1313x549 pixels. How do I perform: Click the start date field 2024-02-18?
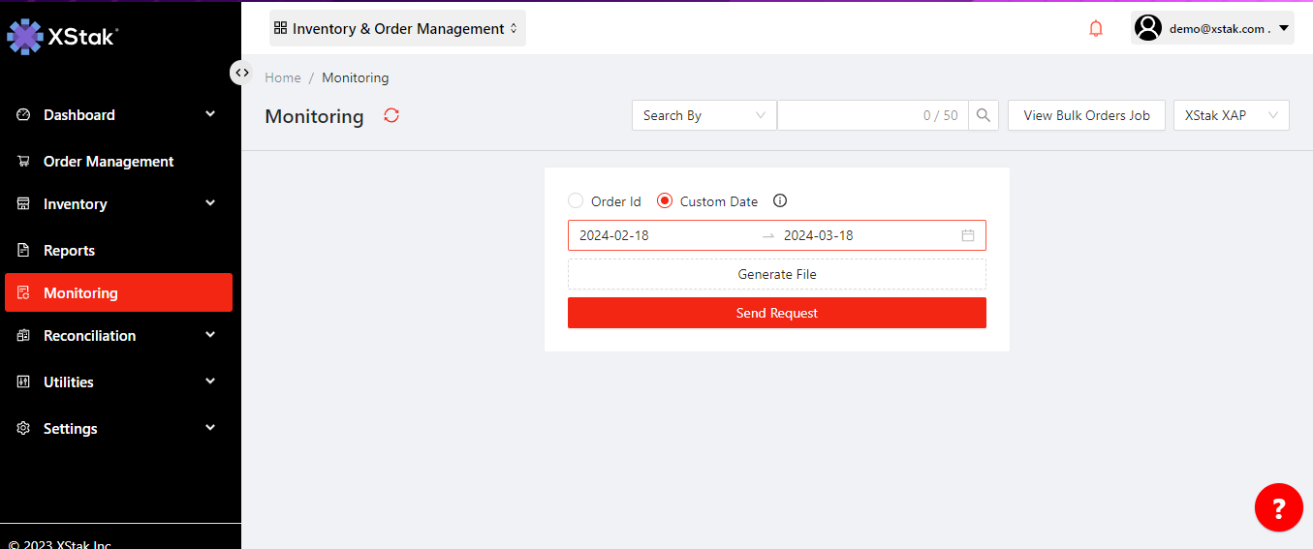(x=614, y=235)
